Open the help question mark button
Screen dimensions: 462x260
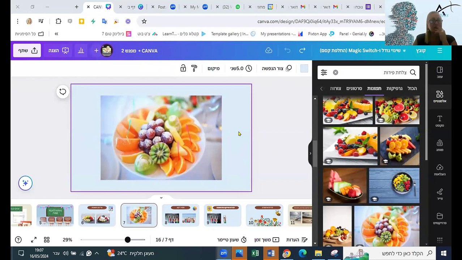(x=18, y=240)
